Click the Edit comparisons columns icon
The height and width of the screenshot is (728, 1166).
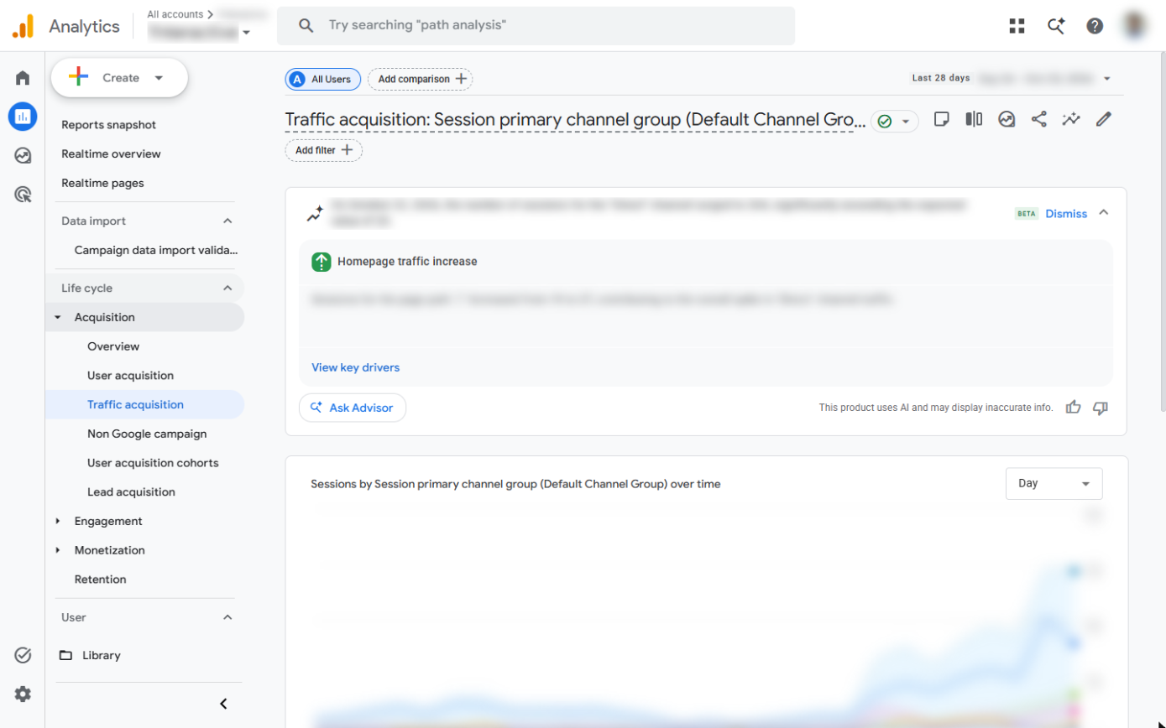[x=974, y=119]
